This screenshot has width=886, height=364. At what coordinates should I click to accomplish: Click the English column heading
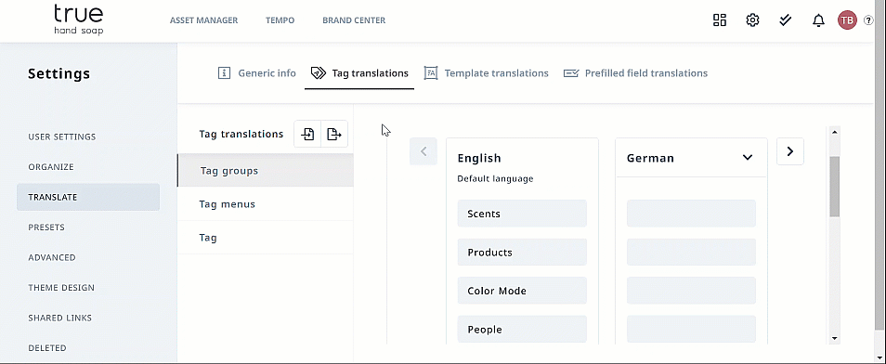[479, 158]
